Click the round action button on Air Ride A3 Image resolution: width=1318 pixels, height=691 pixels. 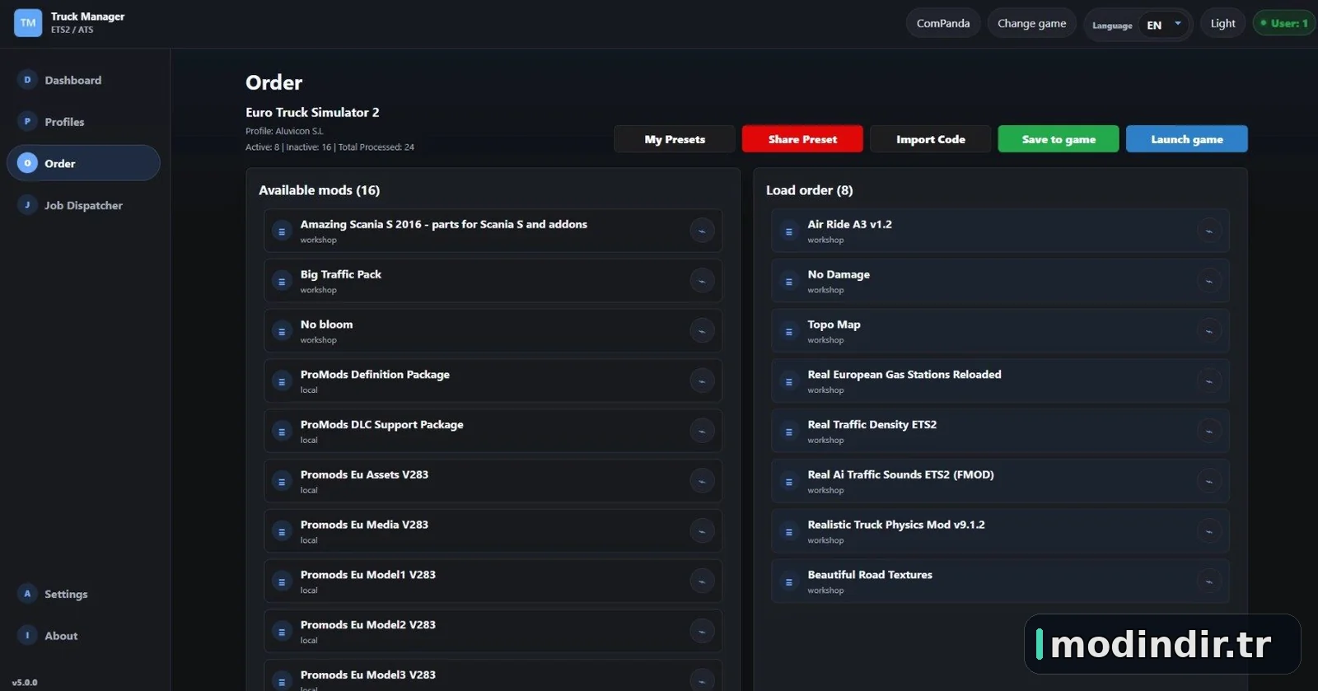pyautogui.click(x=1209, y=231)
